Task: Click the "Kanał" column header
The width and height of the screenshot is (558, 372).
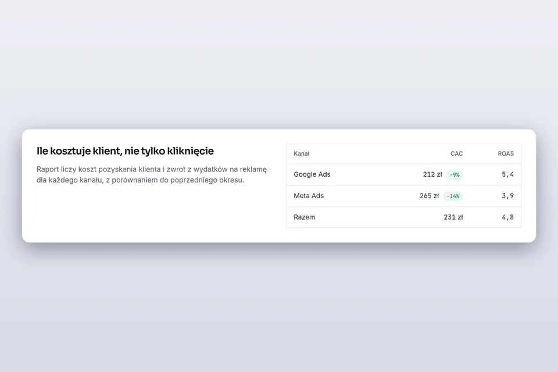Action: pos(302,154)
